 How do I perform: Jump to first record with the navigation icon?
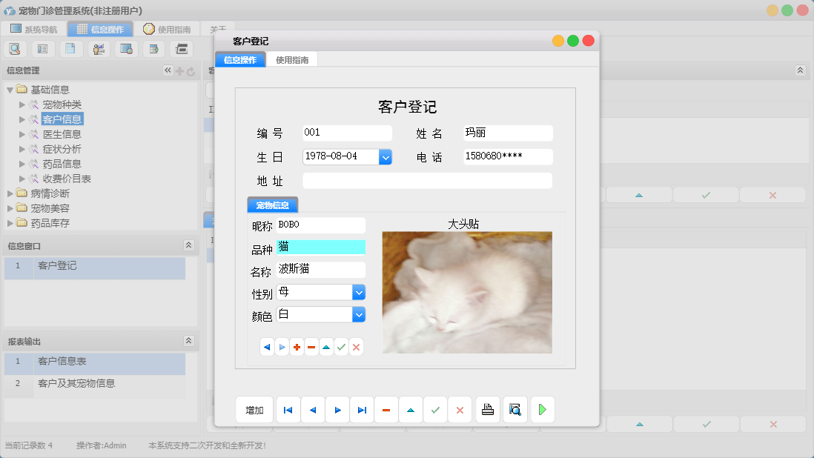[x=288, y=409]
